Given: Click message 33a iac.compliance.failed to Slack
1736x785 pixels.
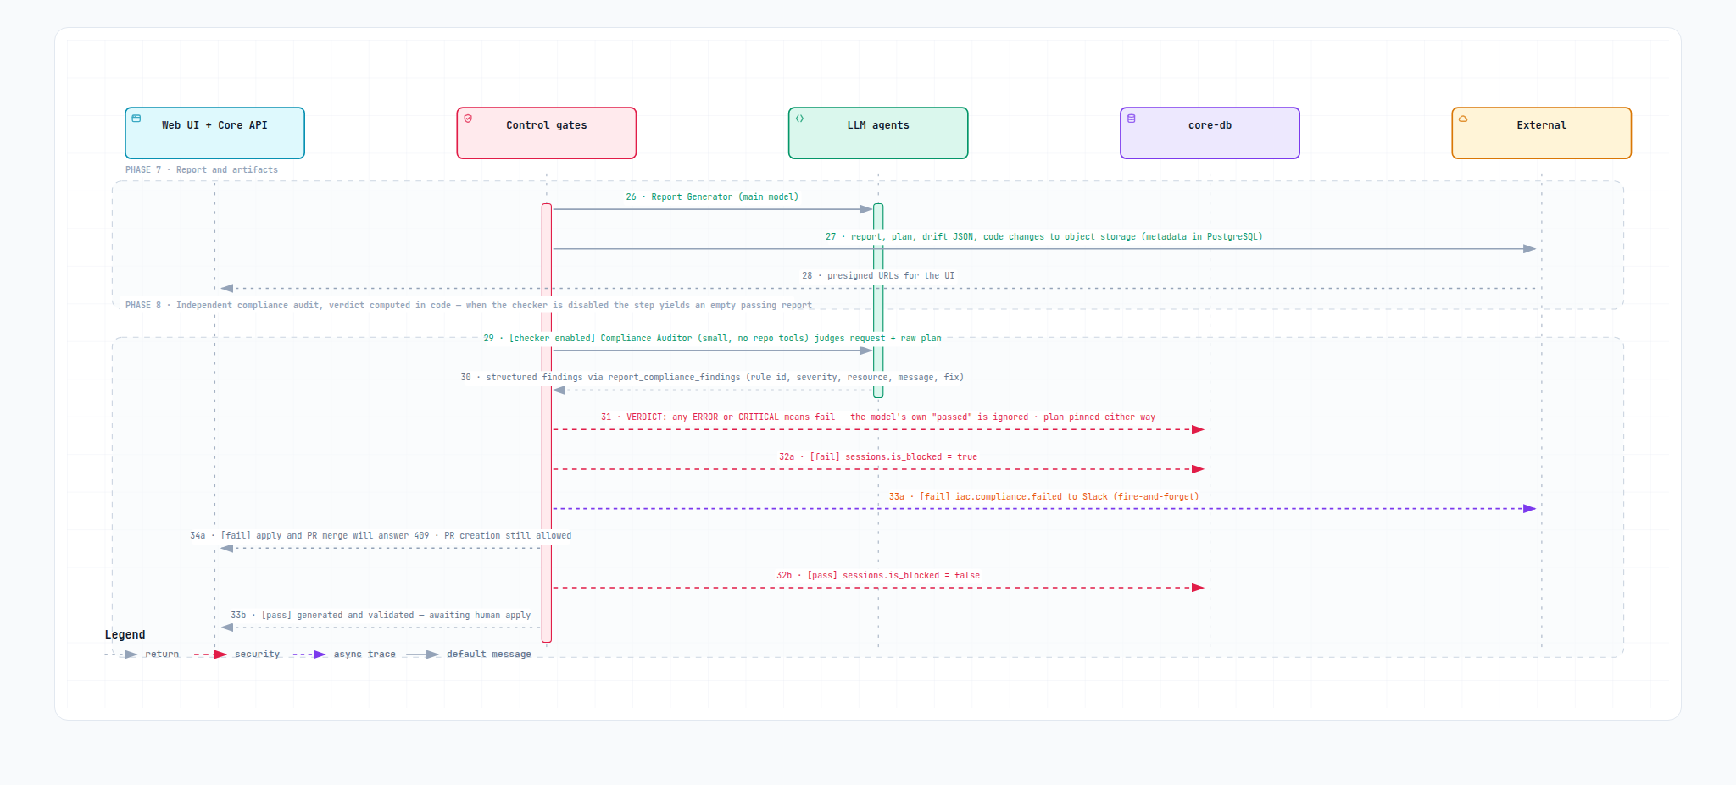Looking at the screenshot, I should [x=1044, y=497].
